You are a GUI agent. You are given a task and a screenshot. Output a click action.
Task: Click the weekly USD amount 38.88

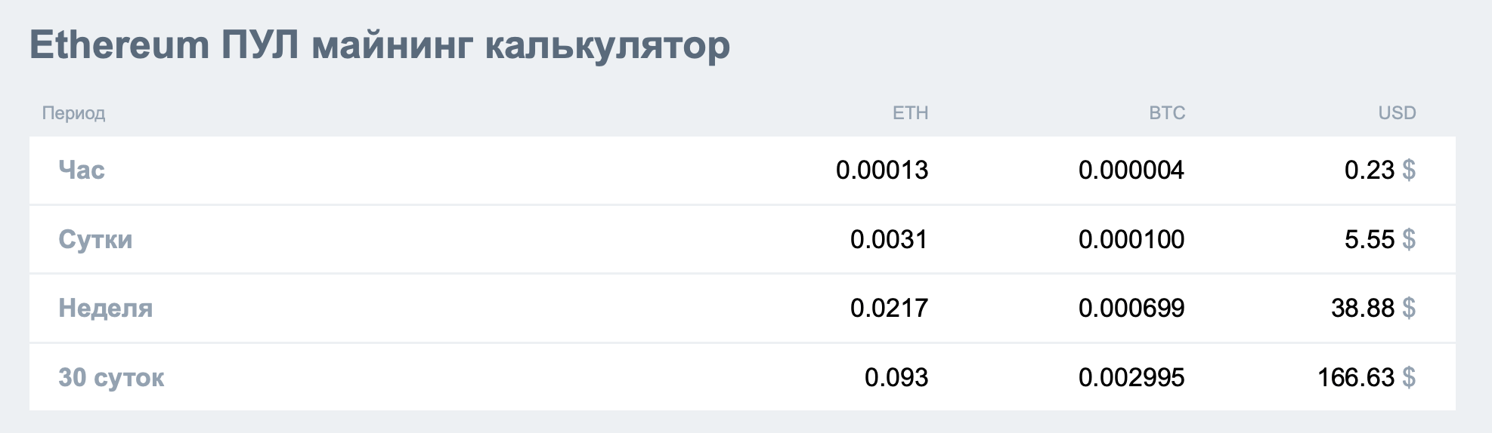[1362, 309]
